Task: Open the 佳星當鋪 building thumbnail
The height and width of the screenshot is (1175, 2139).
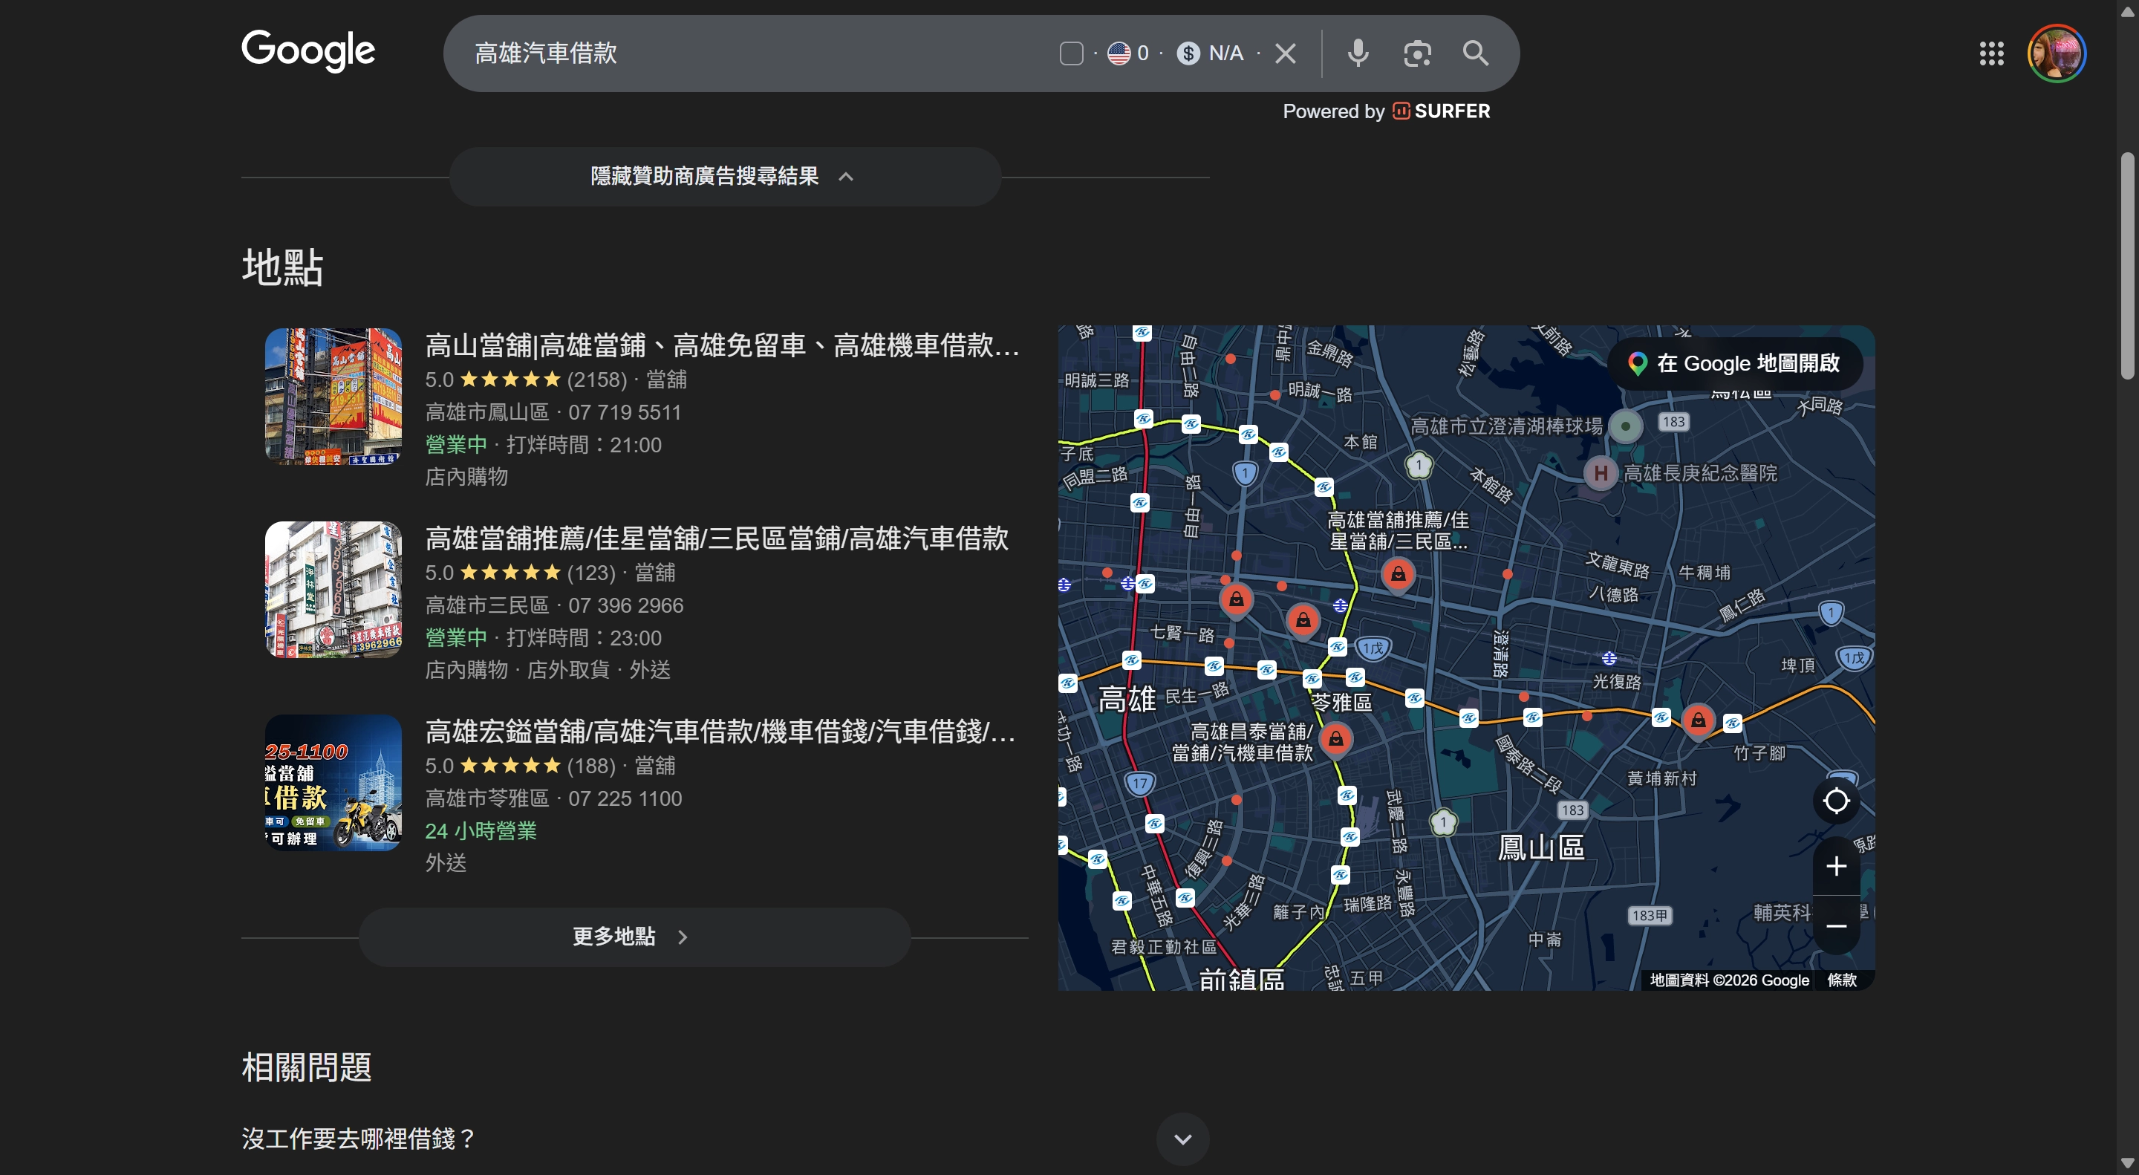Action: (333, 589)
